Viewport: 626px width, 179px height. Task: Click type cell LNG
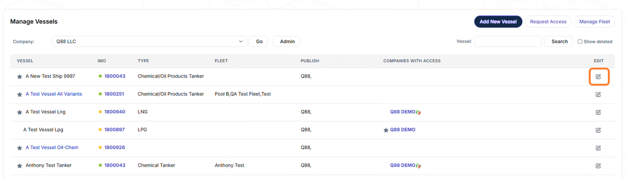click(x=142, y=112)
